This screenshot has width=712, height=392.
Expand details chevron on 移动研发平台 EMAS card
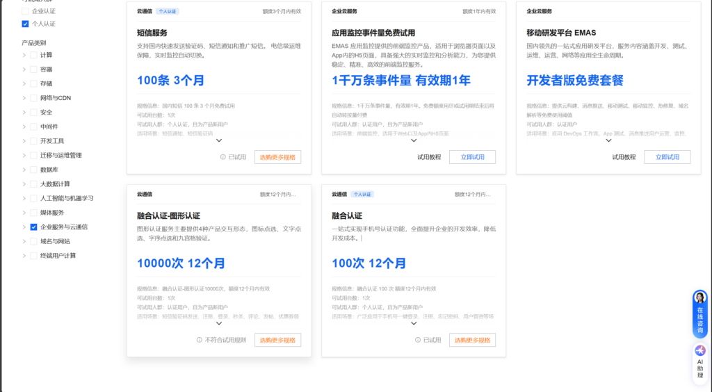[608, 140]
